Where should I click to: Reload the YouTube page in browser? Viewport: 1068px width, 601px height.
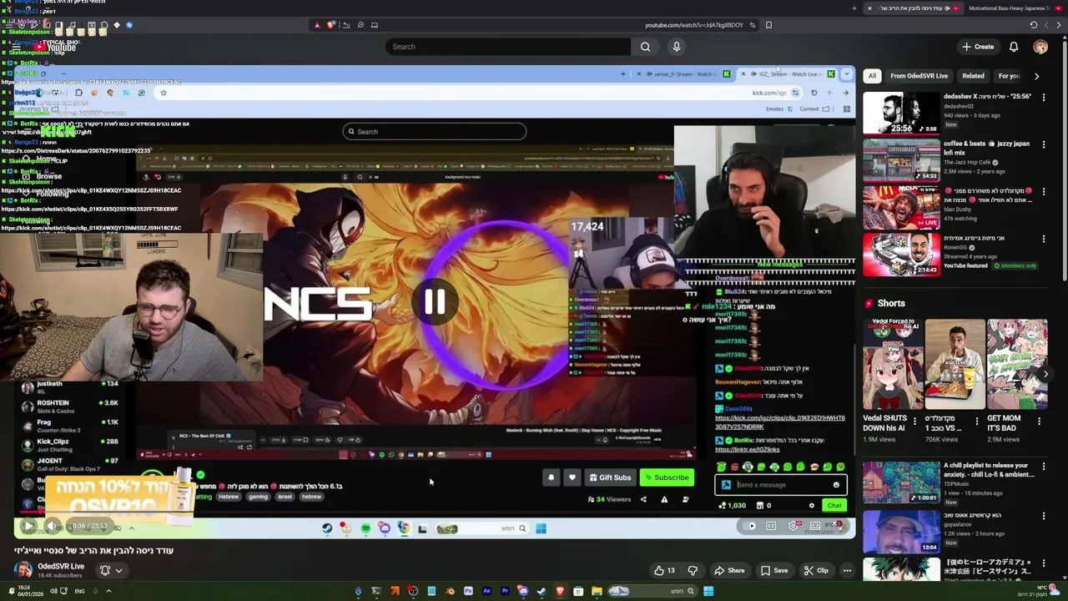(x=1034, y=25)
